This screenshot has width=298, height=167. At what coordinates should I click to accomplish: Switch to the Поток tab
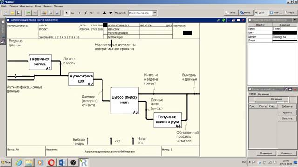pos(252,94)
